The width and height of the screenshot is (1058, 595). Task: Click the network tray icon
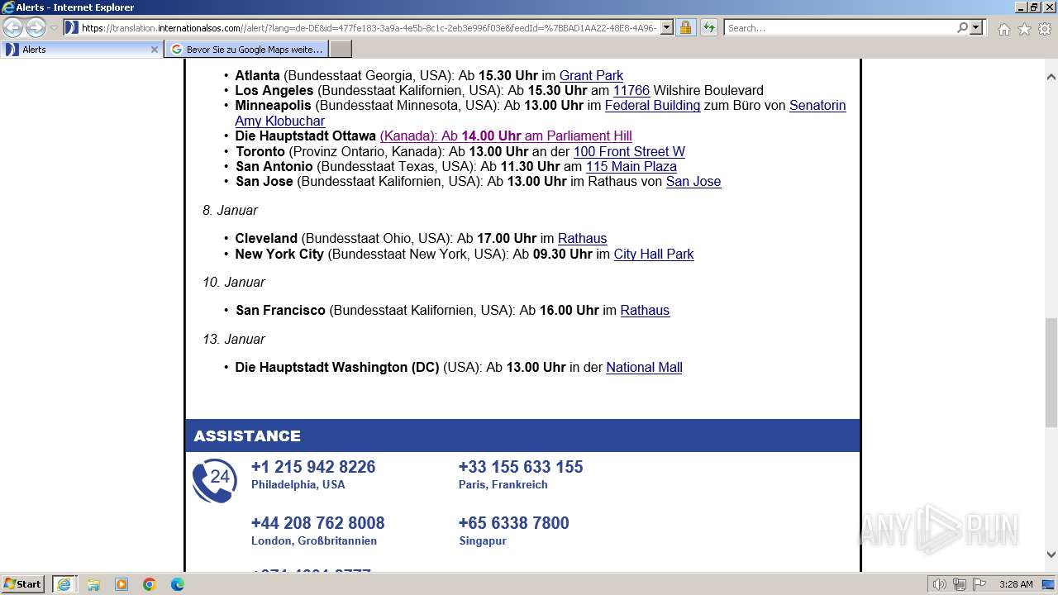[x=960, y=584]
